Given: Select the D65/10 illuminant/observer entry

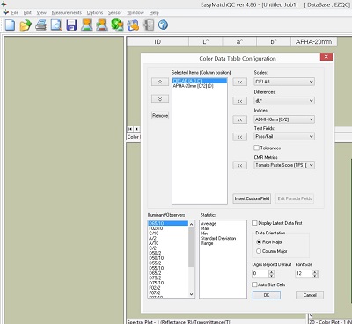Looking at the screenshot, I should pyautogui.click(x=168, y=223).
